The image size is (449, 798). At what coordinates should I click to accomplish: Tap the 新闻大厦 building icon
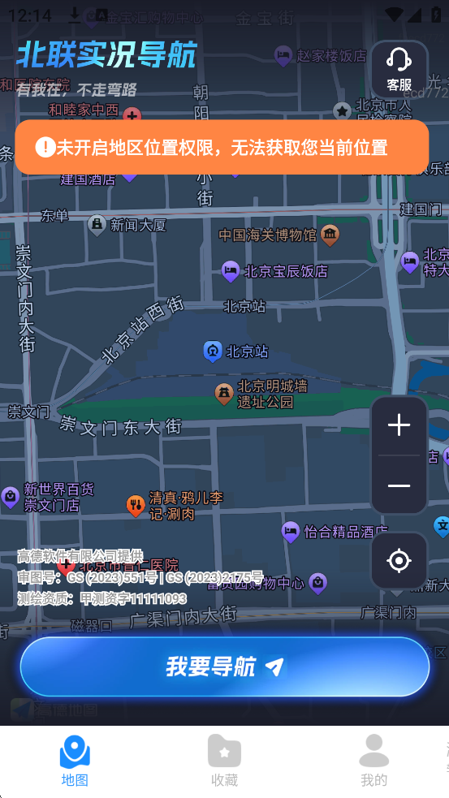click(97, 225)
